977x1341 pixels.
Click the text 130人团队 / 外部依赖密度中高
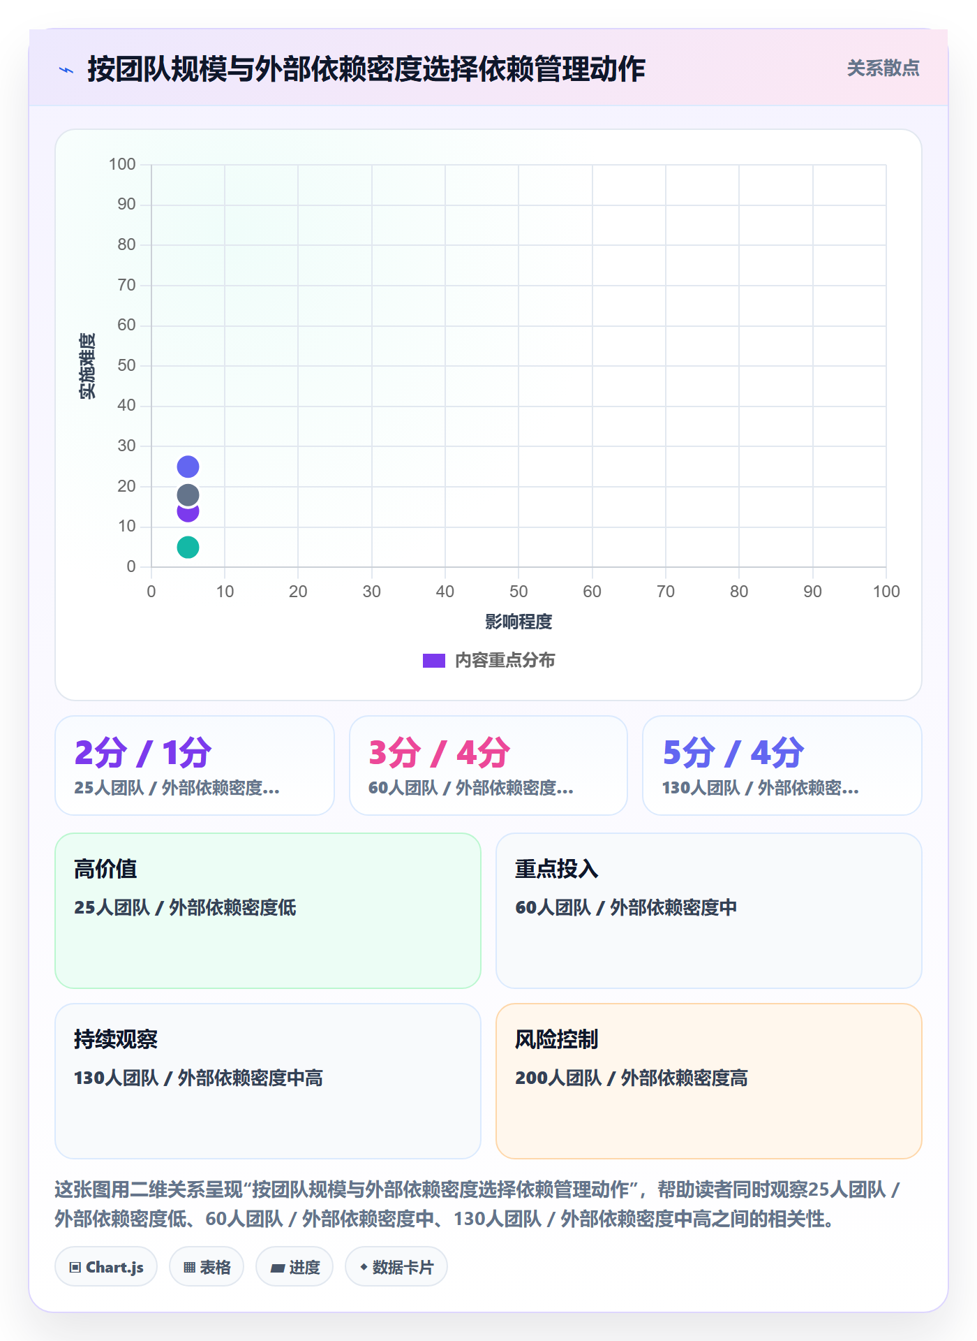pos(198,1078)
